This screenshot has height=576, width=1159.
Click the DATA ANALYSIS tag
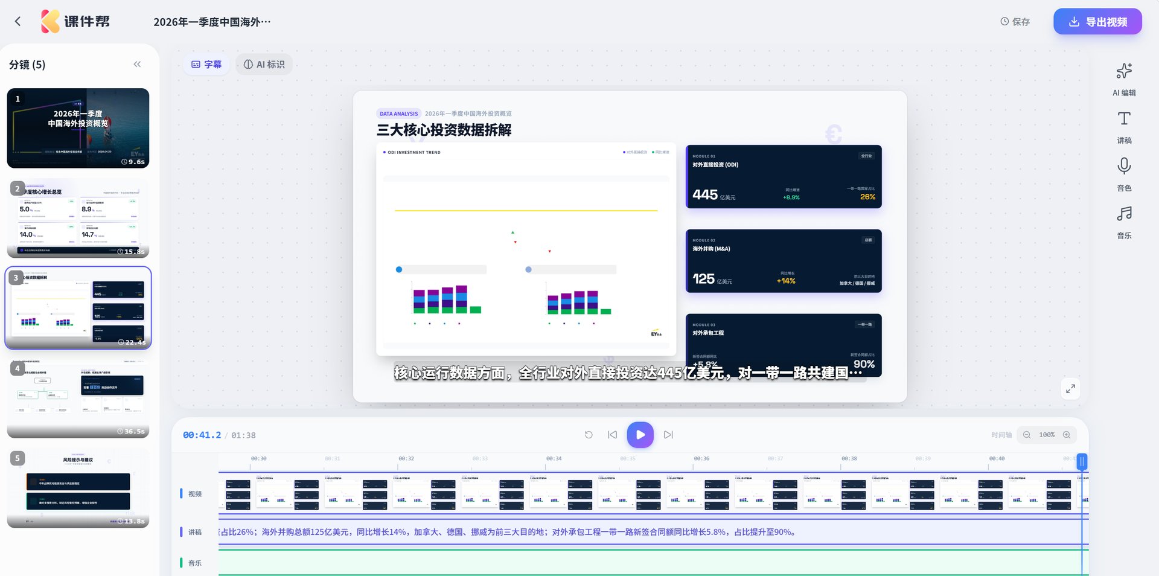pos(398,114)
